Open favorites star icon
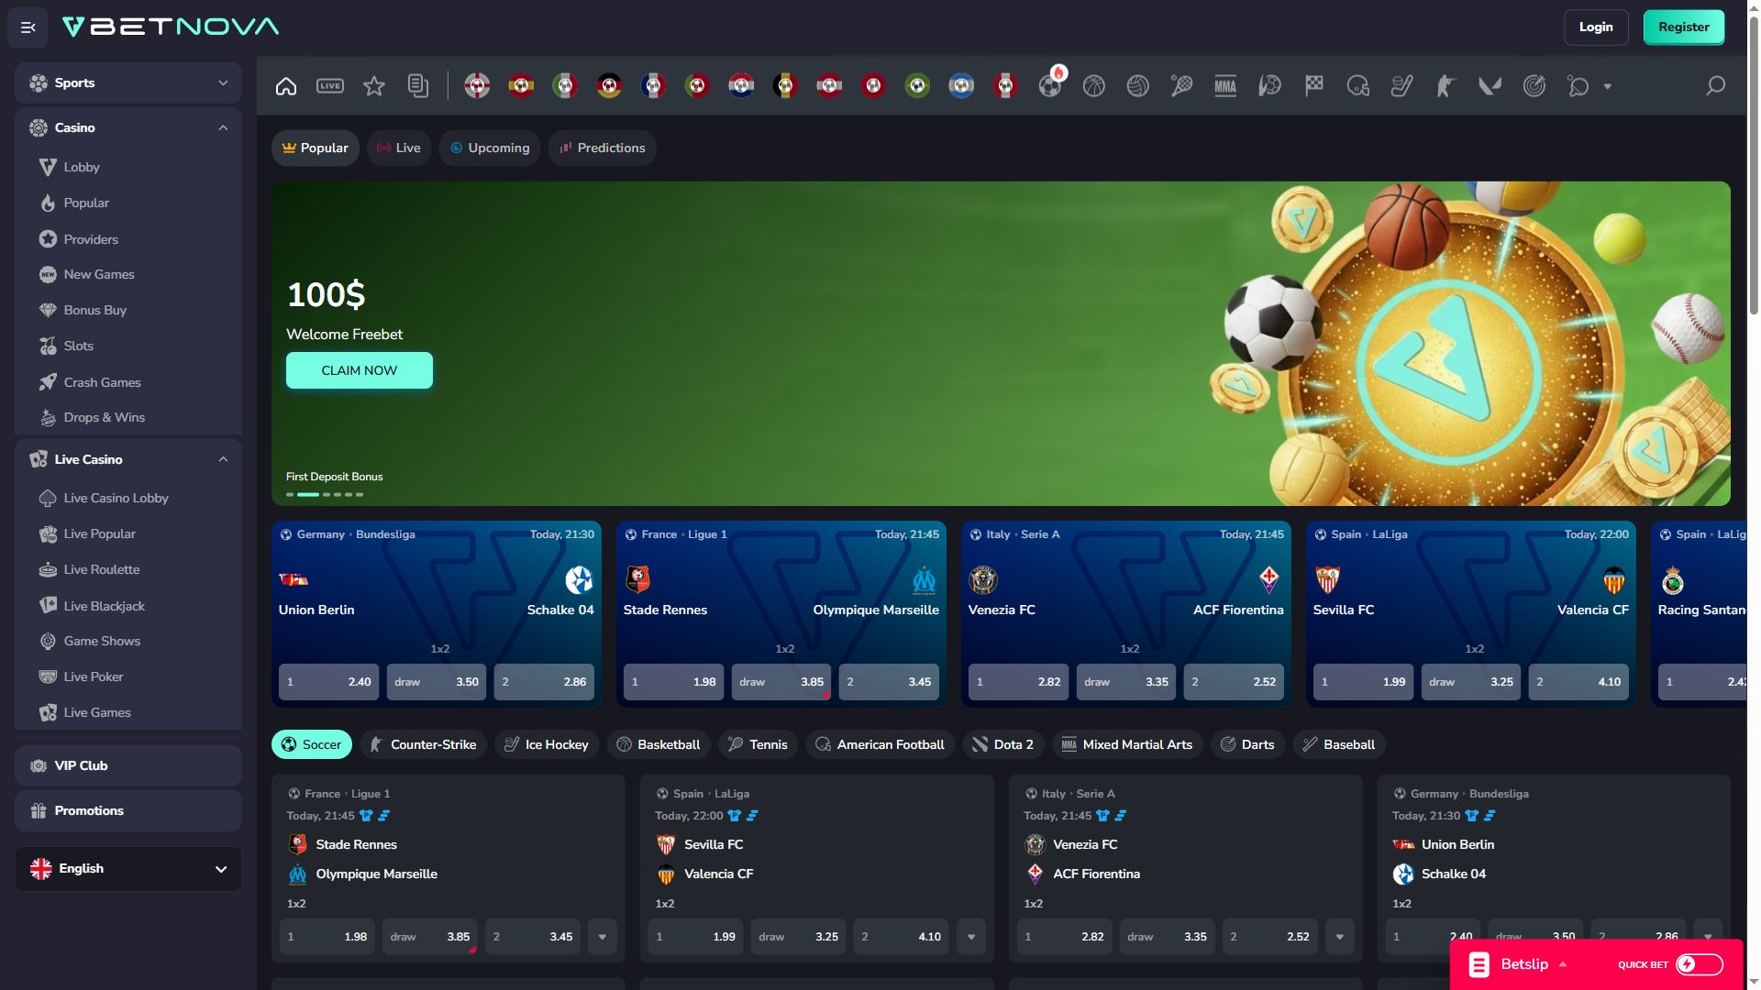The image size is (1761, 990). click(x=374, y=86)
